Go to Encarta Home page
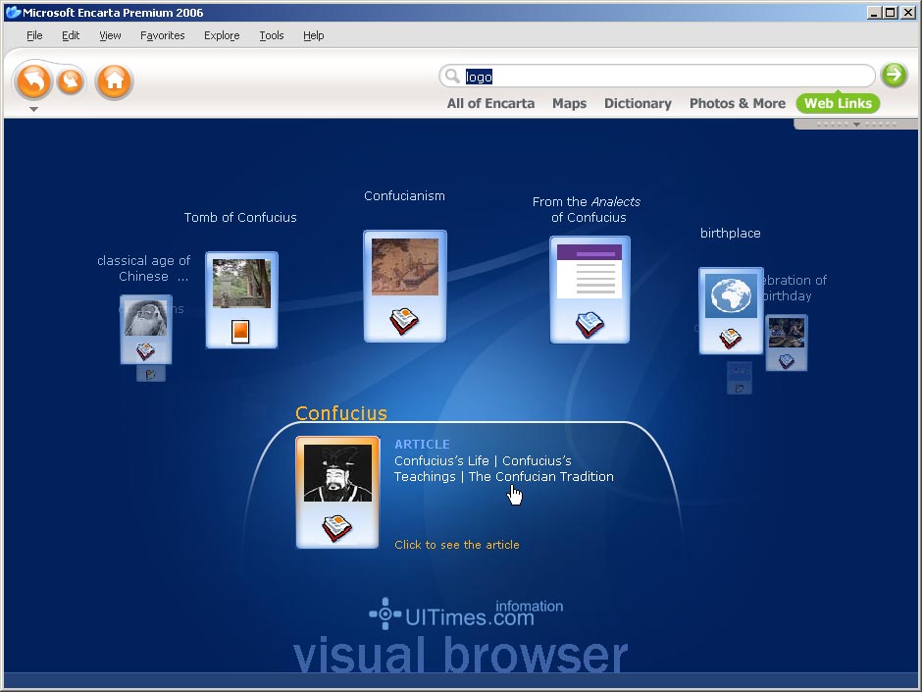The height and width of the screenshot is (692, 922). click(x=114, y=80)
